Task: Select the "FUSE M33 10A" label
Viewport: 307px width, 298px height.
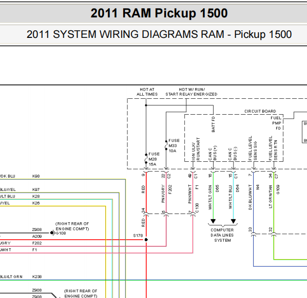Action: point(174,146)
